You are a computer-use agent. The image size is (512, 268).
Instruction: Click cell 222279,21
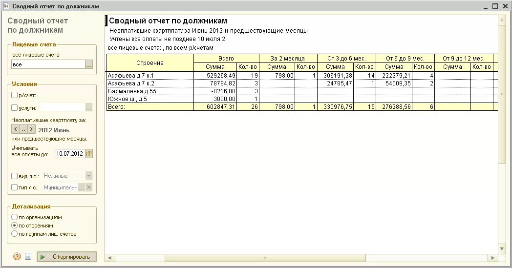coord(394,75)
